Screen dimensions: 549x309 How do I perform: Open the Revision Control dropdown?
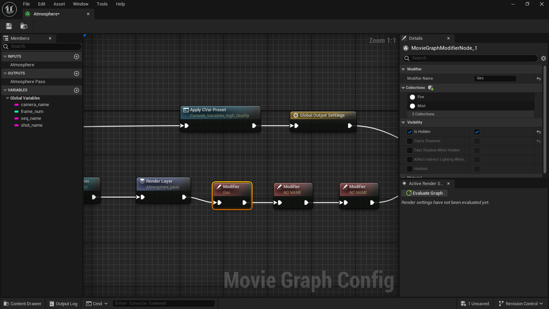(x=521, y=304)
